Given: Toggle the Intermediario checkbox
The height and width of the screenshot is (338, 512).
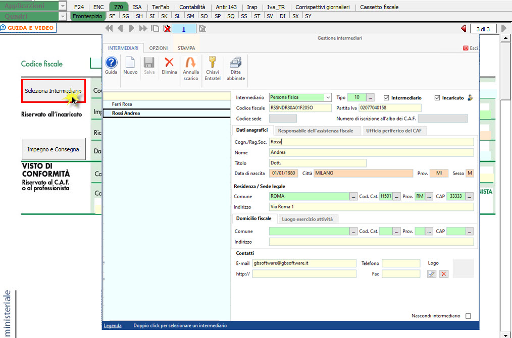Looking at the screenshot, I should coord(387,97).
